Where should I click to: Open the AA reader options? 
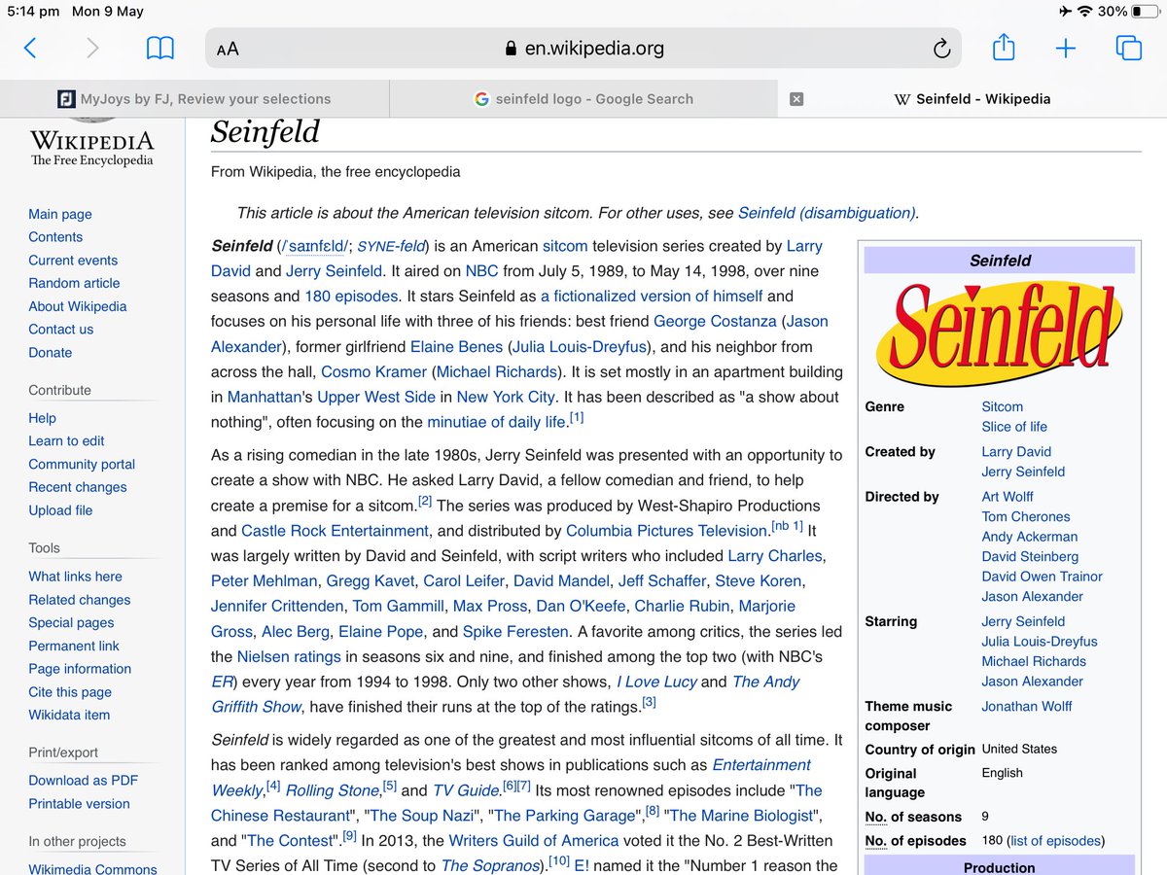tap(228, 49)
